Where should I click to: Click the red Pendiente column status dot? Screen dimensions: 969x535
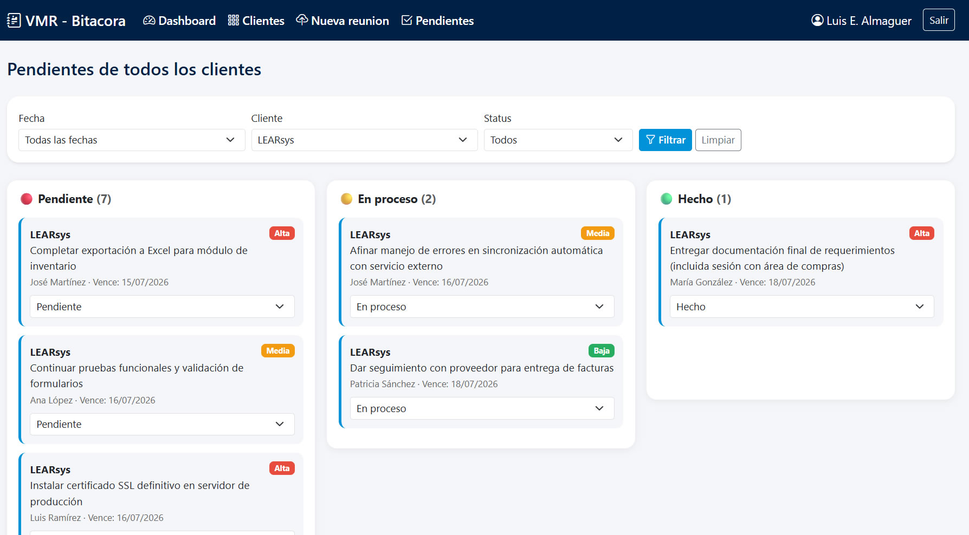(x=27, y=199)
